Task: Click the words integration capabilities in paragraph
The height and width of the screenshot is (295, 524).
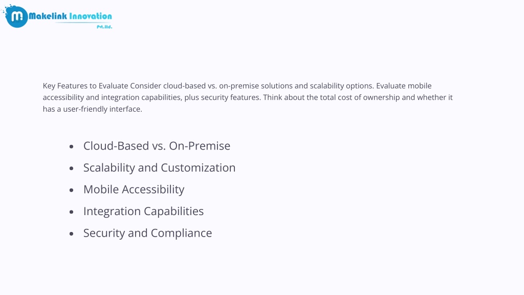Action: (x=141, y=98)
